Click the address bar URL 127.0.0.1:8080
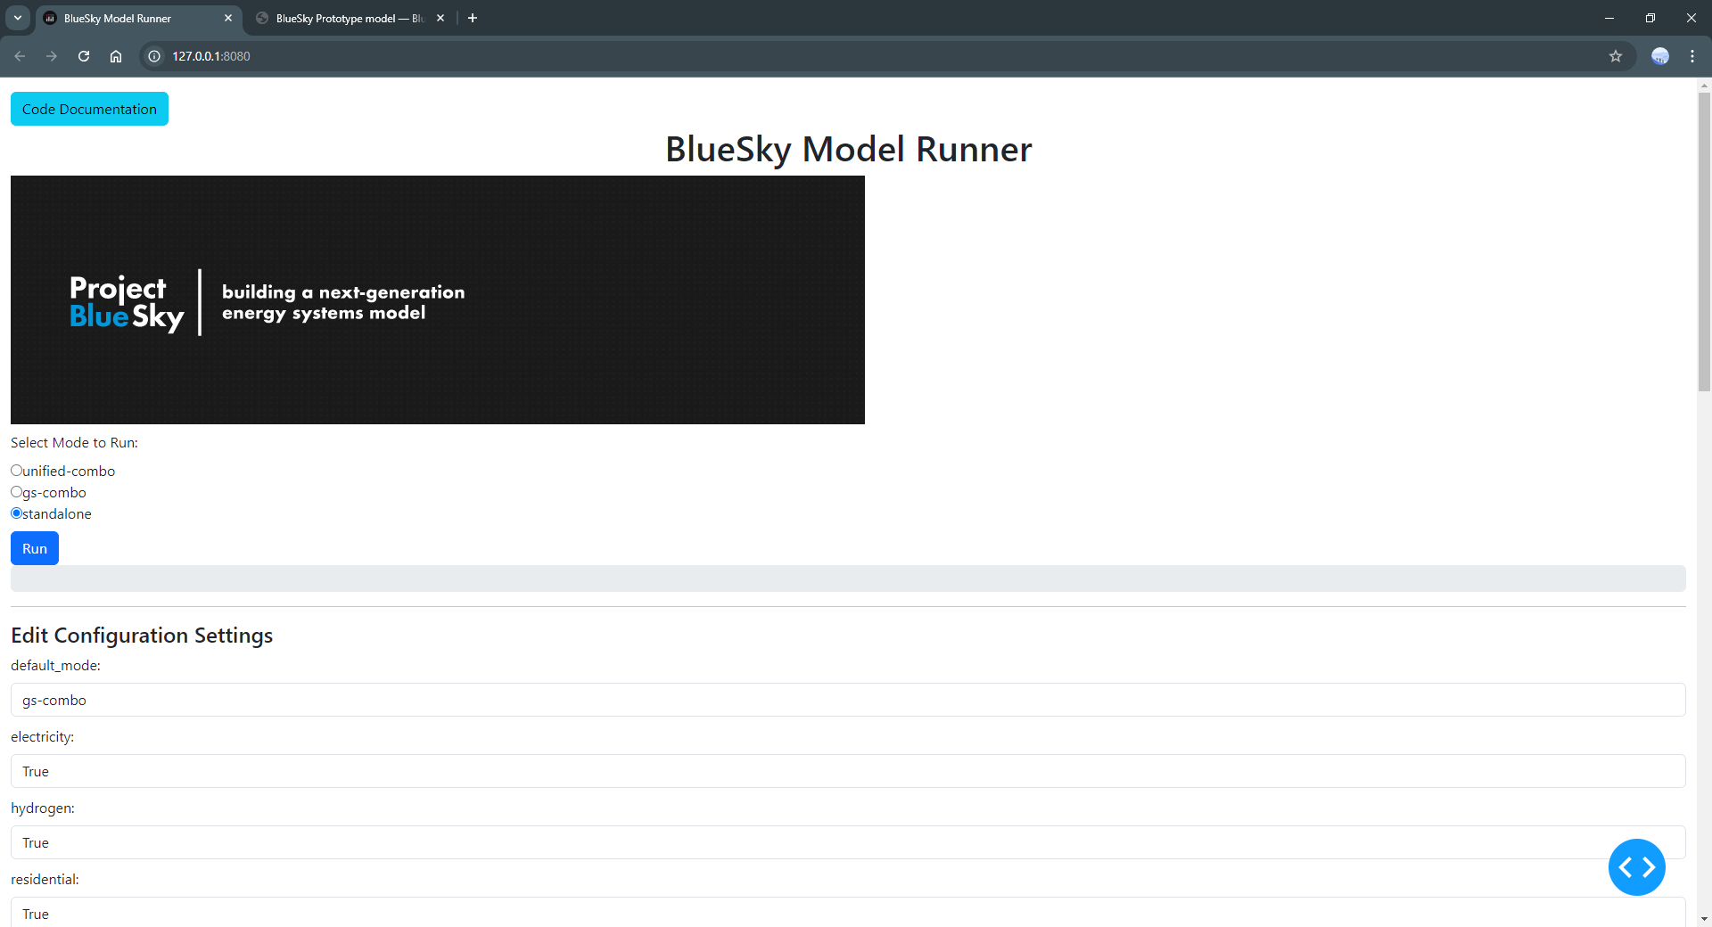Viewport: 1712px width, 927px height. pos(211,56)
